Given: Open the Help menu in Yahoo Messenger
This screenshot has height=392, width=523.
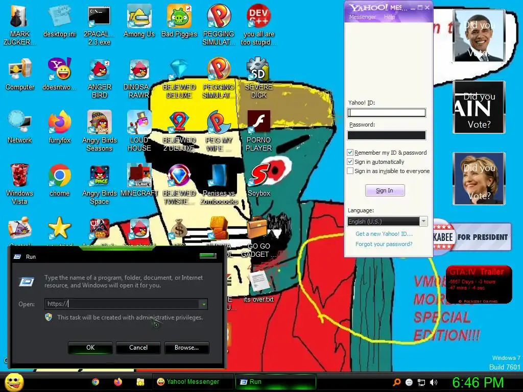Looking at the screenshot, I should point(389,17).
